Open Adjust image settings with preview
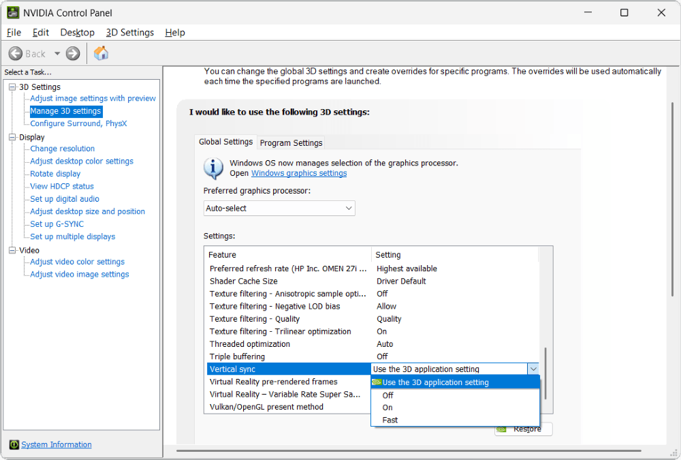 (93, 98)
